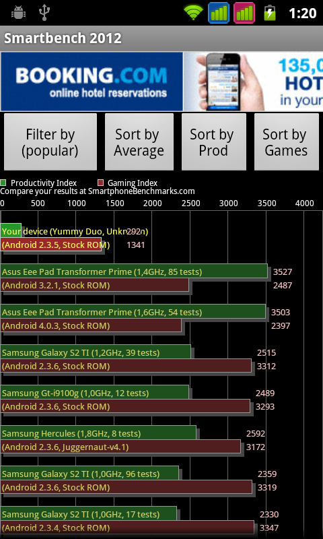Viewport: 323px width, 539px height.
Task: Select the Android 4.0.3 Stock ROM bar
Action: pos(91,325)
